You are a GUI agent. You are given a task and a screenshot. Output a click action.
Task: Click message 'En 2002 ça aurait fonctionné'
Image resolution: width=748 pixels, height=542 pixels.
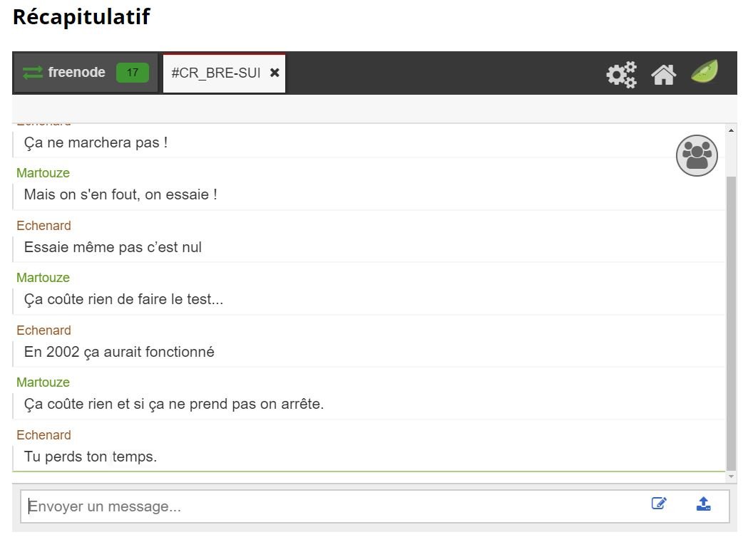[x=119, y=352]
